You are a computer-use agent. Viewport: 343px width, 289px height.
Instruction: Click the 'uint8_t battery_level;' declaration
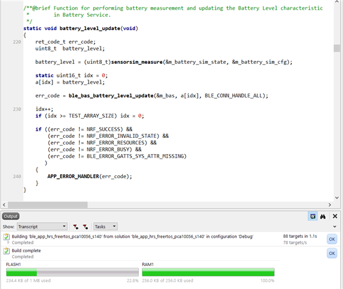point(70,49)
